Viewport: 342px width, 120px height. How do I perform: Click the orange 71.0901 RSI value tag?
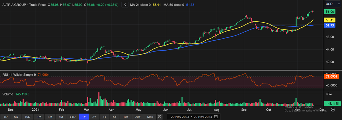click(x=331, y=77)
